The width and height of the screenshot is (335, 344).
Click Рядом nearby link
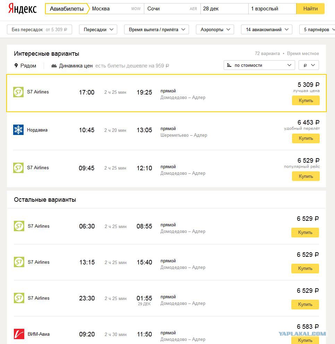tap(28, 66)
